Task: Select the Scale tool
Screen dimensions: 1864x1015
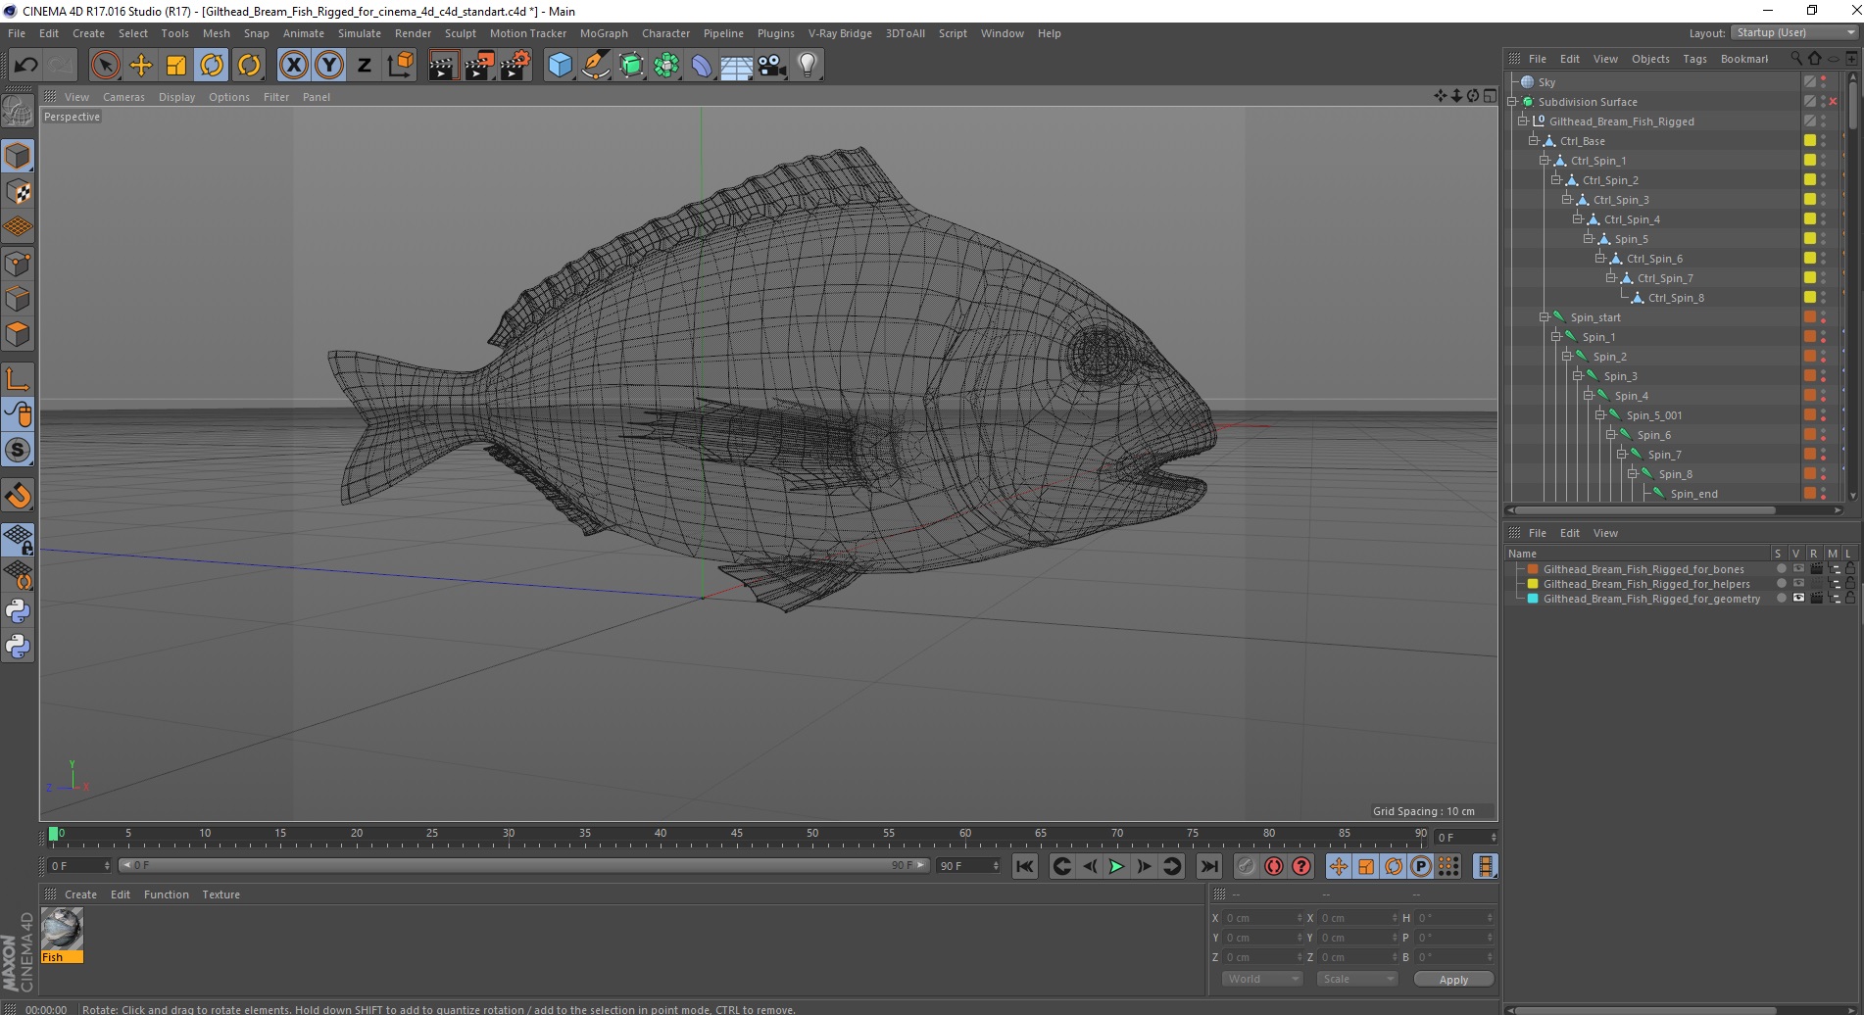Action: click(176, 66)
